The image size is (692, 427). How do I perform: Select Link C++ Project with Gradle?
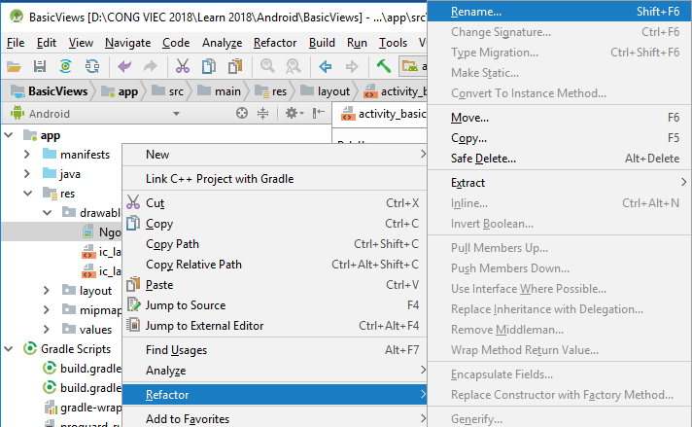[274, 179]
